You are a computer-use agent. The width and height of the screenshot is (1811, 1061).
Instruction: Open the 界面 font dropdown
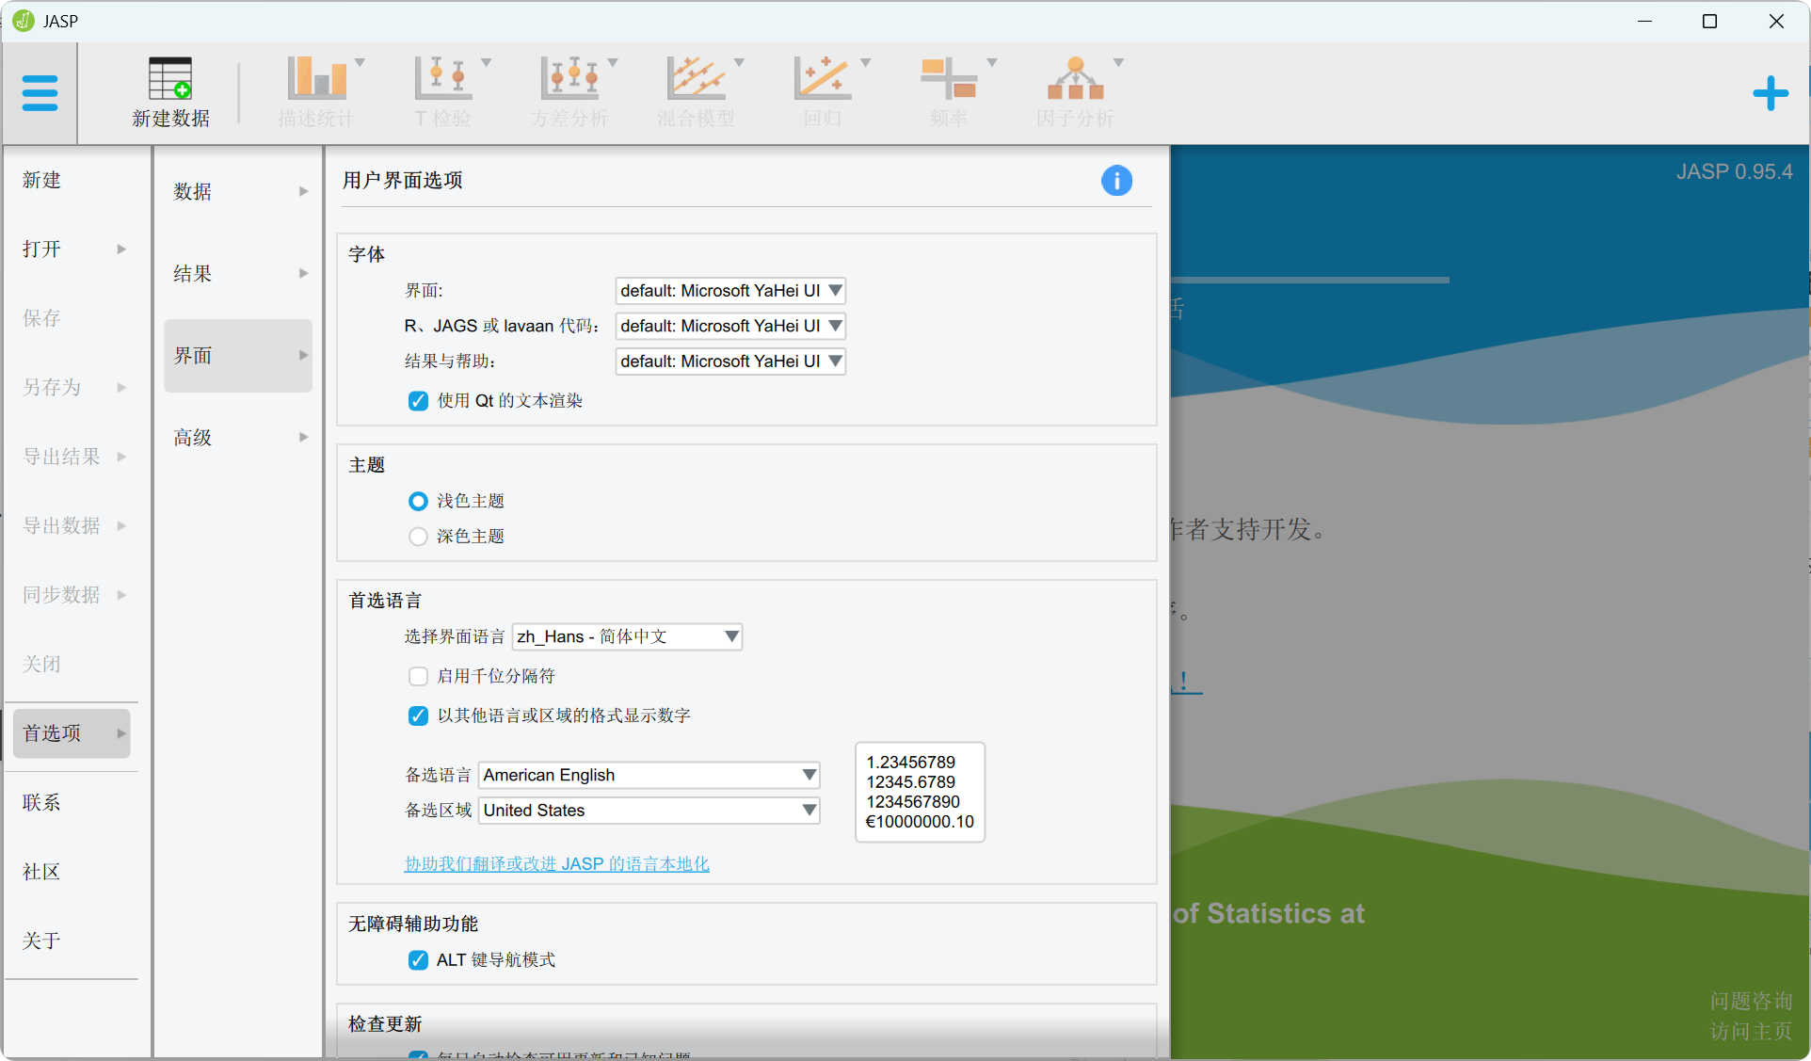coord(730,291)
